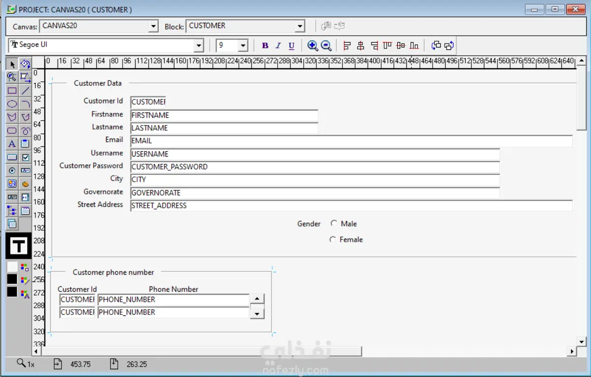591x377 pixels.
Task: Click the Gender label text
Action: [x=309, y=224]
